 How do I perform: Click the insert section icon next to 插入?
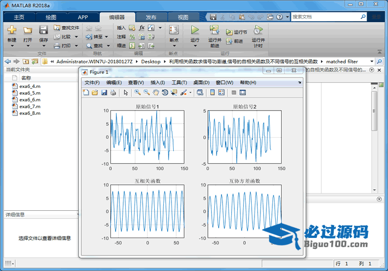[132, 28]
